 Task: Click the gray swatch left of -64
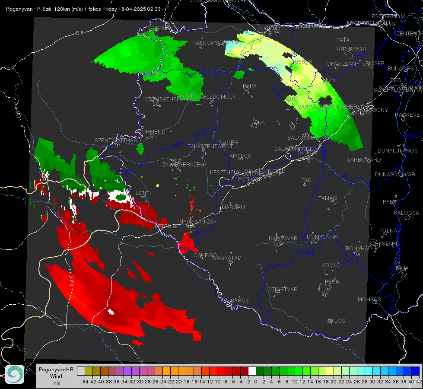pos(81,371)
